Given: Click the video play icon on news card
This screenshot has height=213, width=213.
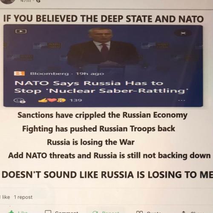Looking at the screenshot, I should tap(21, 31).
